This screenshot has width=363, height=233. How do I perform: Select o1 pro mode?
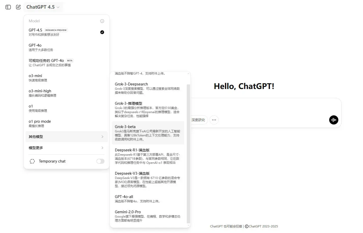click(x=67, y=123)
